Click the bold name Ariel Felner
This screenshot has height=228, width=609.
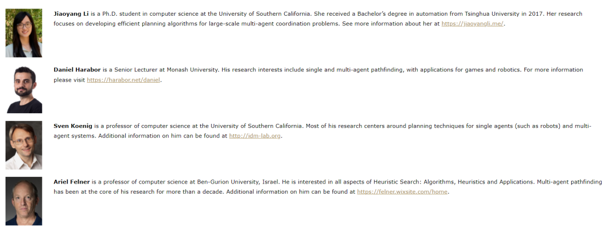[72, 182]
